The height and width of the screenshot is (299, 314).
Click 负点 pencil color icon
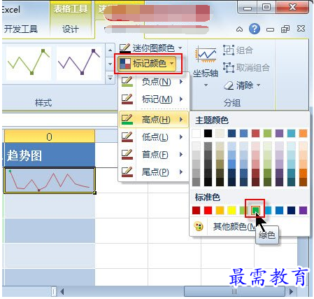click(x=127, y=82)
